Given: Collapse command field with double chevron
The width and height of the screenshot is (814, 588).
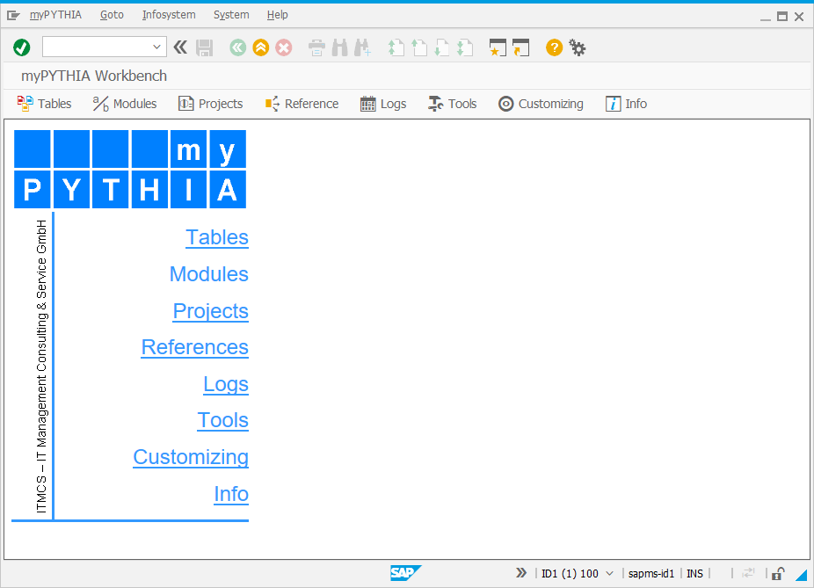Looking at the screenshot, I should pos(180,47).
